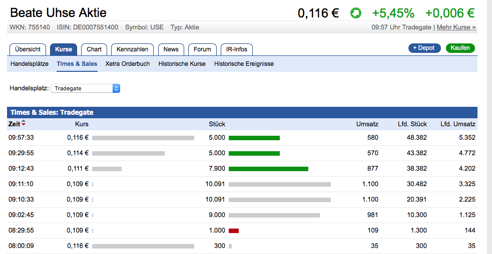Image resolution: width=492 pixels, height=254 pixels.
Task: Click the gray price bar at 09:57:33
Action: coord(143,138)
